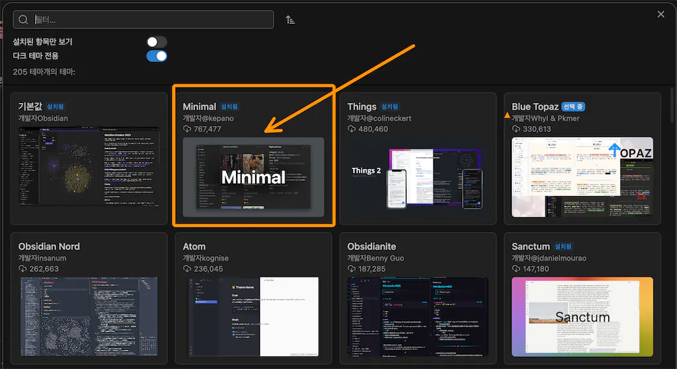Select the Blue Topaz theme preview
Image resolution: width=677 pixels, height=369 pixels.
[582, 172]
